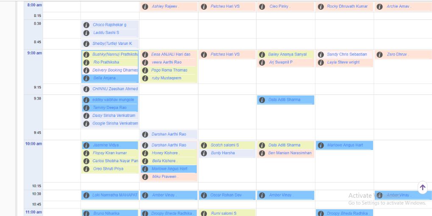
Task: Click the scroll-to-top arrow button
Action: 423,187
